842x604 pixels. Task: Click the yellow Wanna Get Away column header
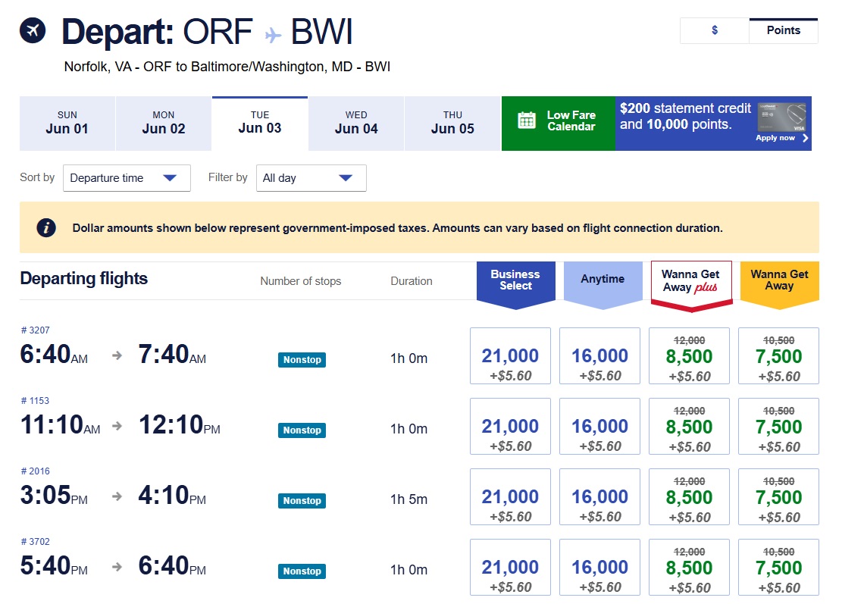click(779, 284)
